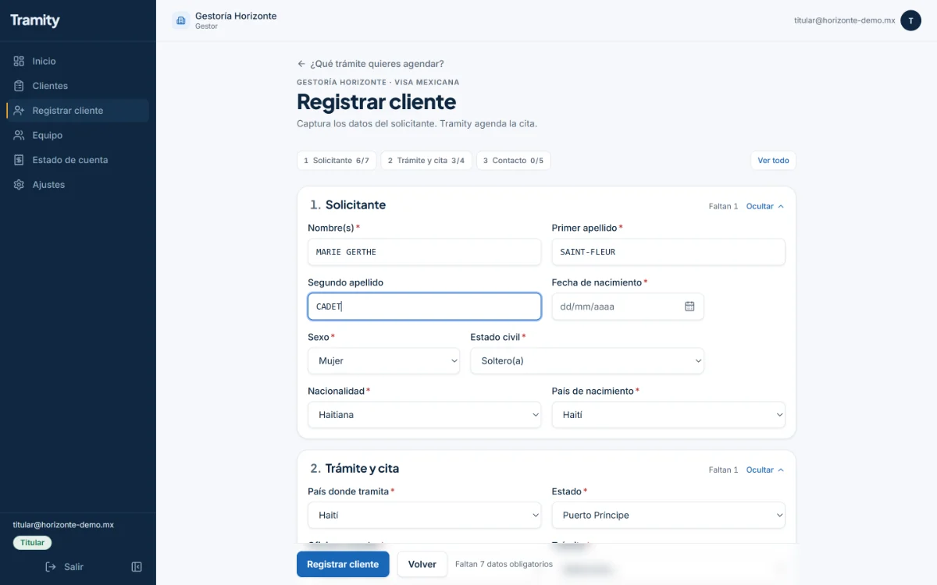Image resolution: width=937 pixels, height=585 pixels.
Task: Collapse the sidebar with the panel icon
Action: click(x=137, y=567)
